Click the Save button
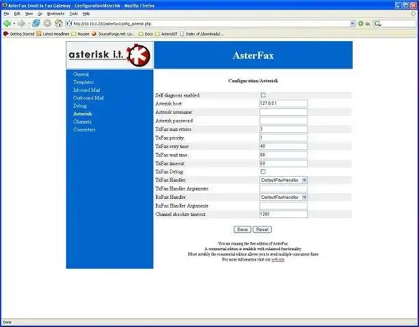Viewport: 419px width, 327px height. click(x=242, y=230)
